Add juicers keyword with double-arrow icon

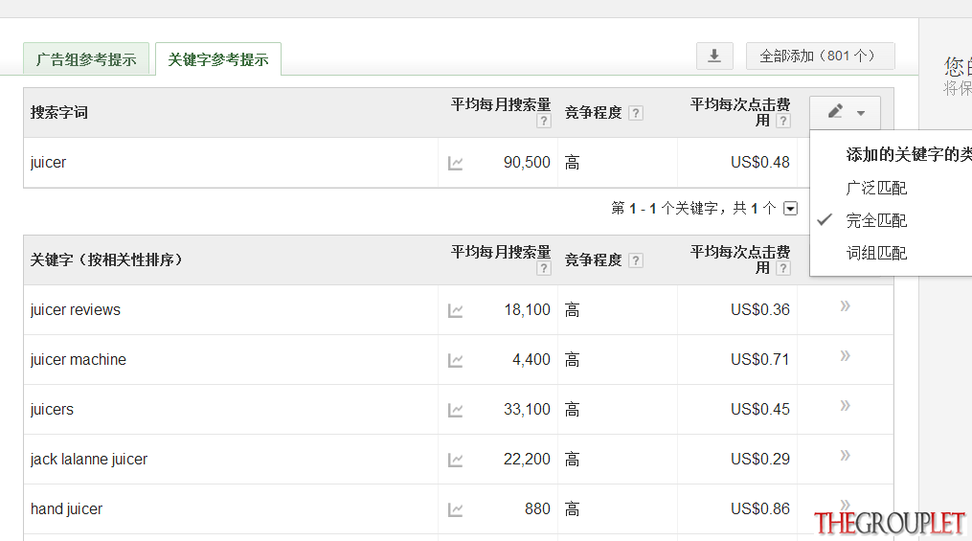tap(845, 406)
